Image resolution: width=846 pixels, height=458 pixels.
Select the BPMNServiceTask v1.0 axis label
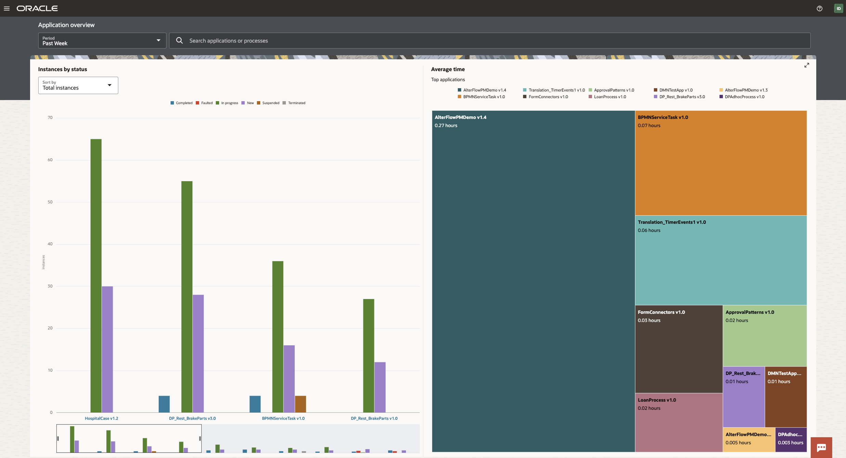[x=283, y=418]
